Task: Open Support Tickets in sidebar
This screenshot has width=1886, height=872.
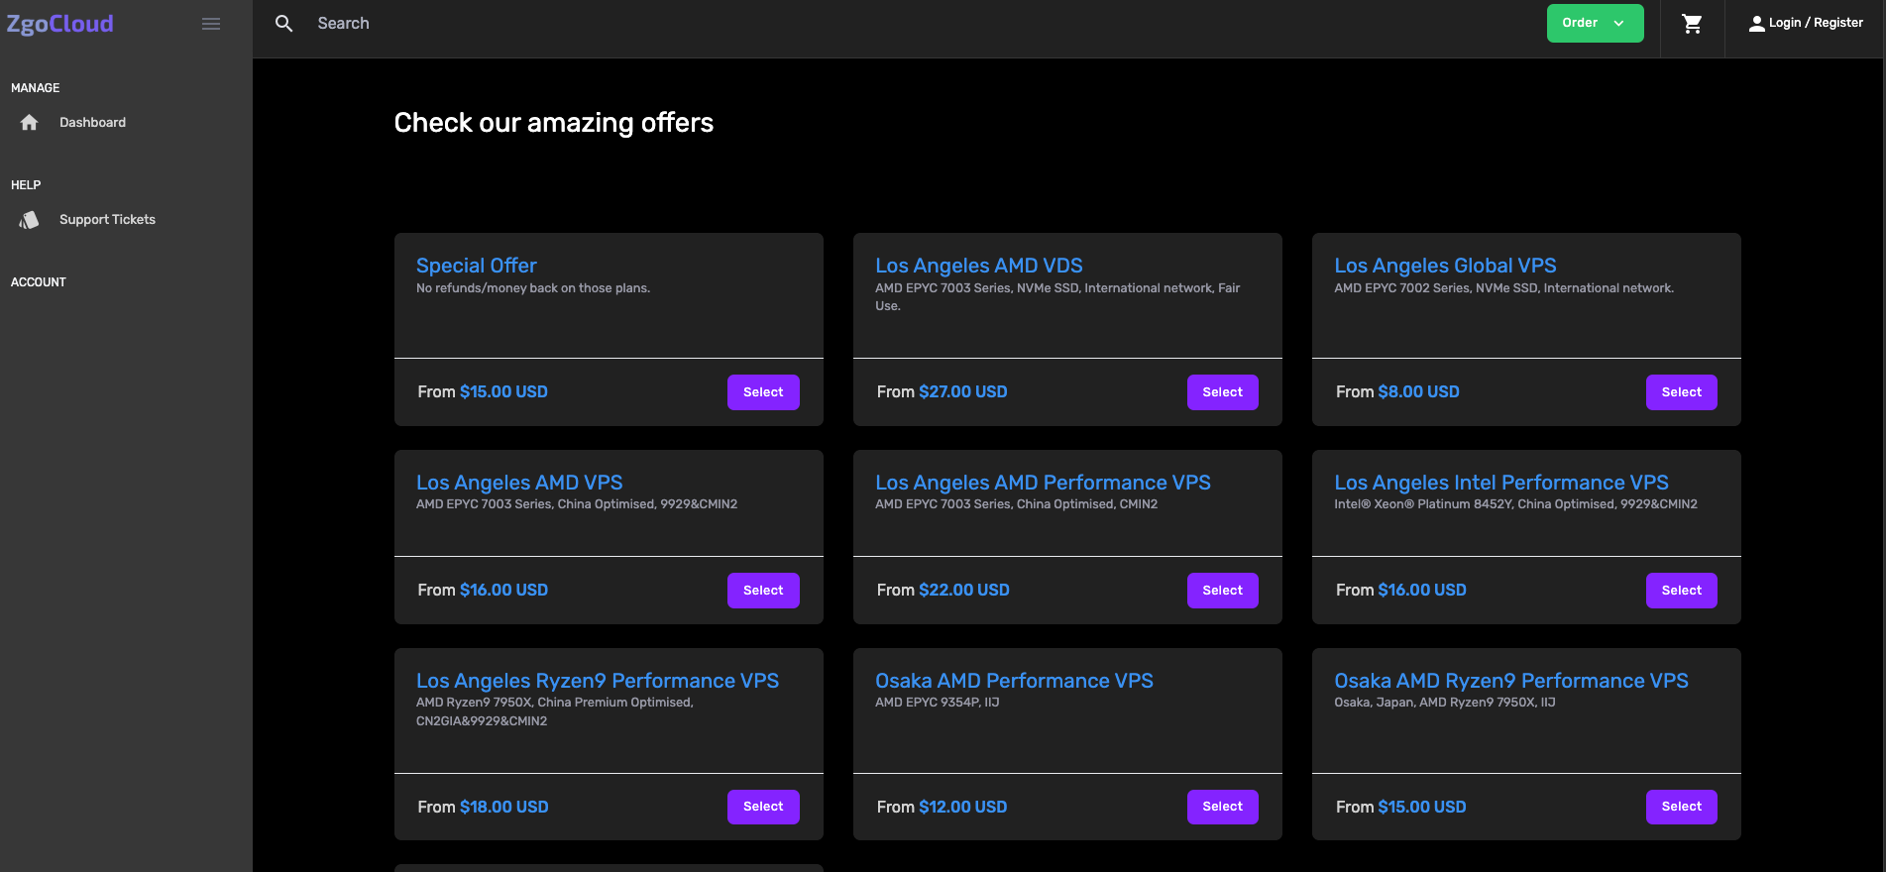Action: pyautogui.click(x=107, y=220)
